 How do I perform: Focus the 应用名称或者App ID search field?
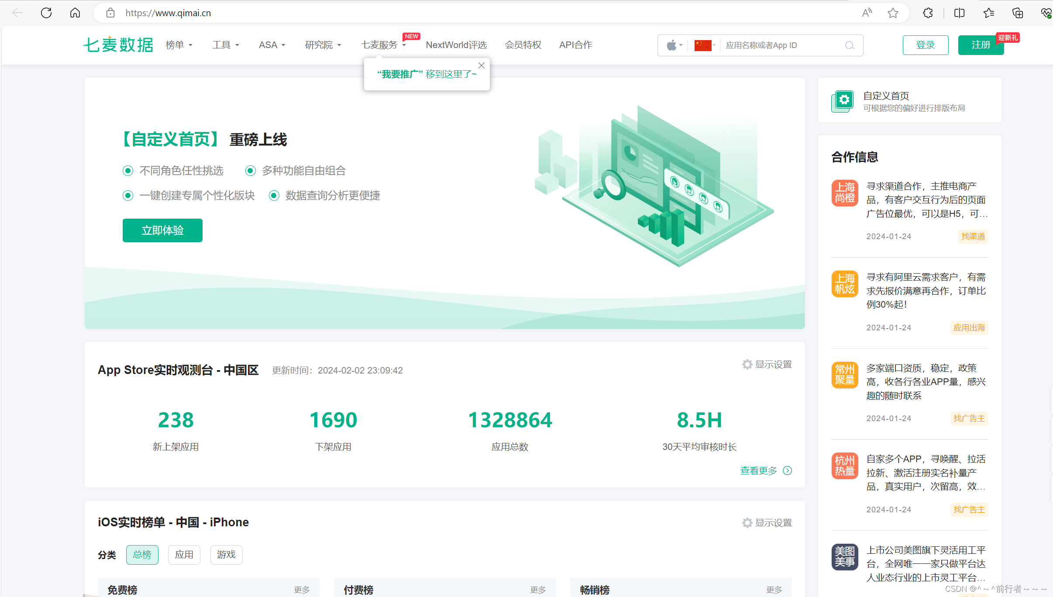pos(781,45)
